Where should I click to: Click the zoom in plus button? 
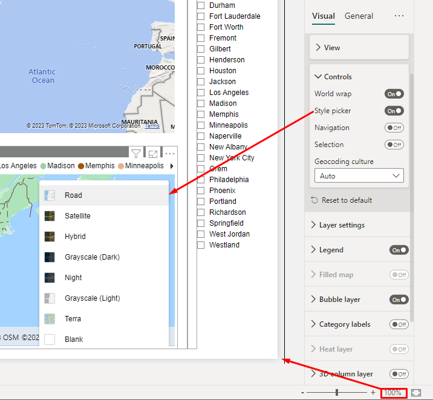click(373, 393)
